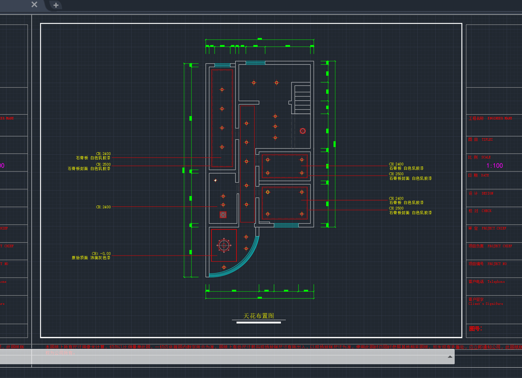Screen dimensions: 522x378
Task: Click the magenta 1:100 scale value
Action: point(494,166)
